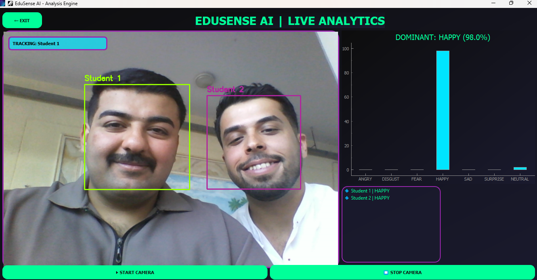Select the Student 2 | HAPPY log entry
Viewport: 537px width, 280px height.
coord(370,198)
